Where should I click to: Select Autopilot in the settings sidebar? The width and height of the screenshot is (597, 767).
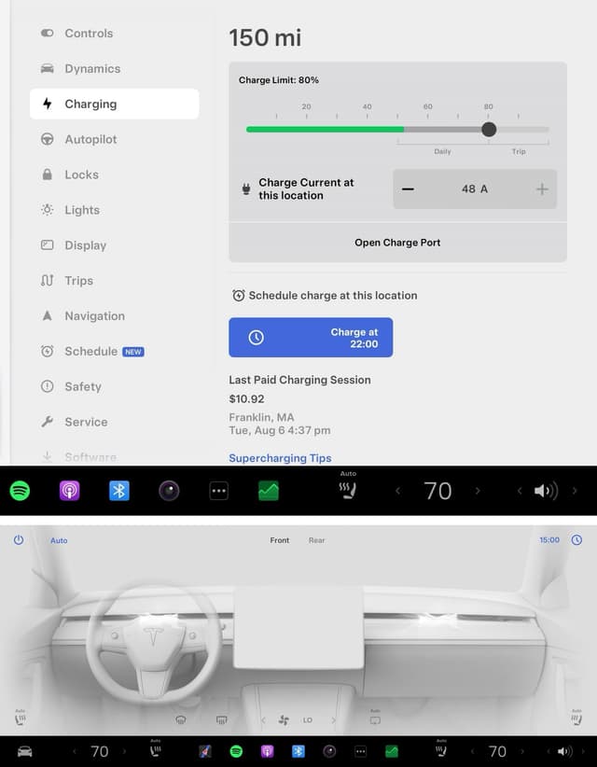click(x=90, y=140)
